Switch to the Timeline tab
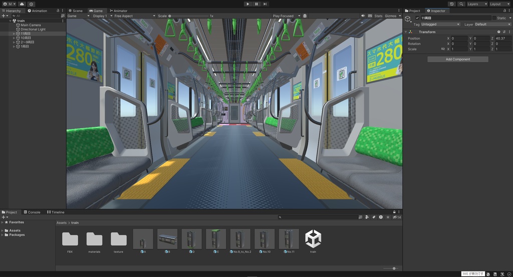The height and width of the screenshot is (277, 513). (x=56, y=212)
